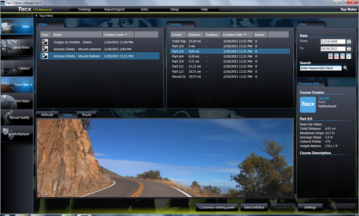Screen dimensions: 359x216
Task: Click the search keyword input field
Action: pyautogui.click(x=321, y=68)
